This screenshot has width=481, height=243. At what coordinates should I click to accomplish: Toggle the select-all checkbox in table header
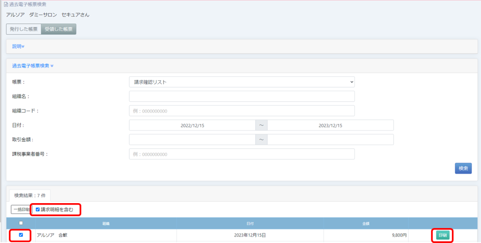click(x=21, y=223)
